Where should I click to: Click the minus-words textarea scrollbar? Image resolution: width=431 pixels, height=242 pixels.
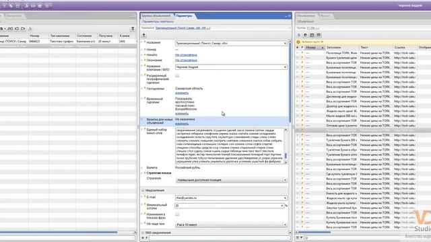pos(286,155)
